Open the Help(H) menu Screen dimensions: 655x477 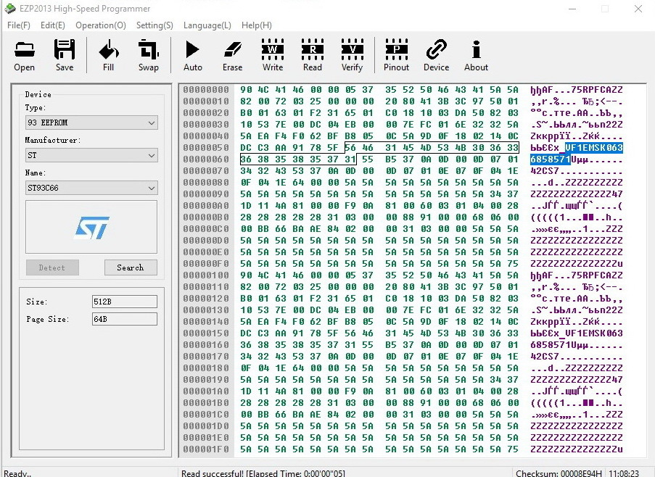click(x=257, y=25)
